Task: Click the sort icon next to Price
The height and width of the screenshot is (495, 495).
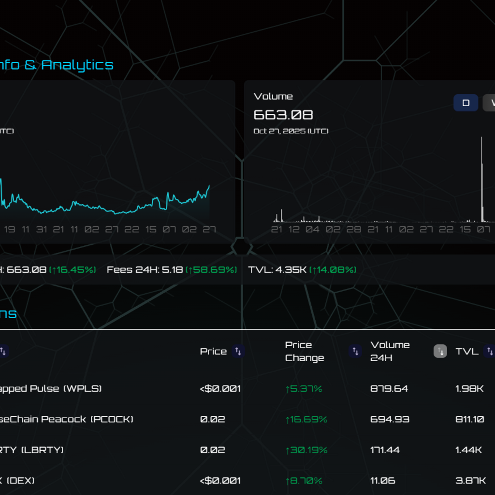Action: 238,352
